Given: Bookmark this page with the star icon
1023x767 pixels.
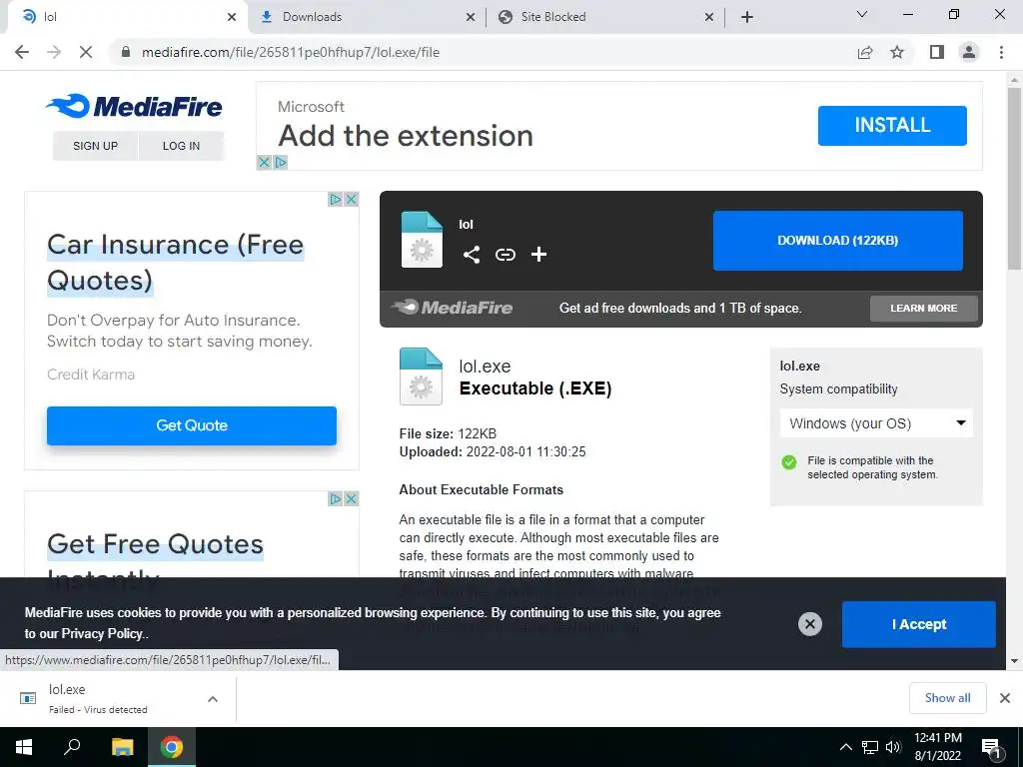Looking at the screenshot, I should pos(897,52).
